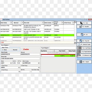The image size is (92, 92).
Task: Click the F10 - Raf Etiketi barcode icon
Action: [x=79, y=48]
